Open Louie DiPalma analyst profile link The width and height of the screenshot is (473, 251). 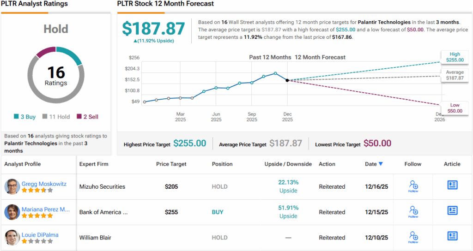(40, 235)
